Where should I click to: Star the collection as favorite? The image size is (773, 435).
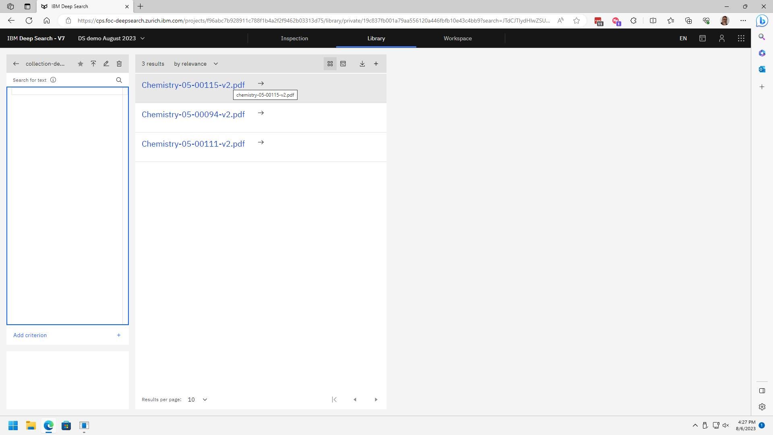click(81, 64)
